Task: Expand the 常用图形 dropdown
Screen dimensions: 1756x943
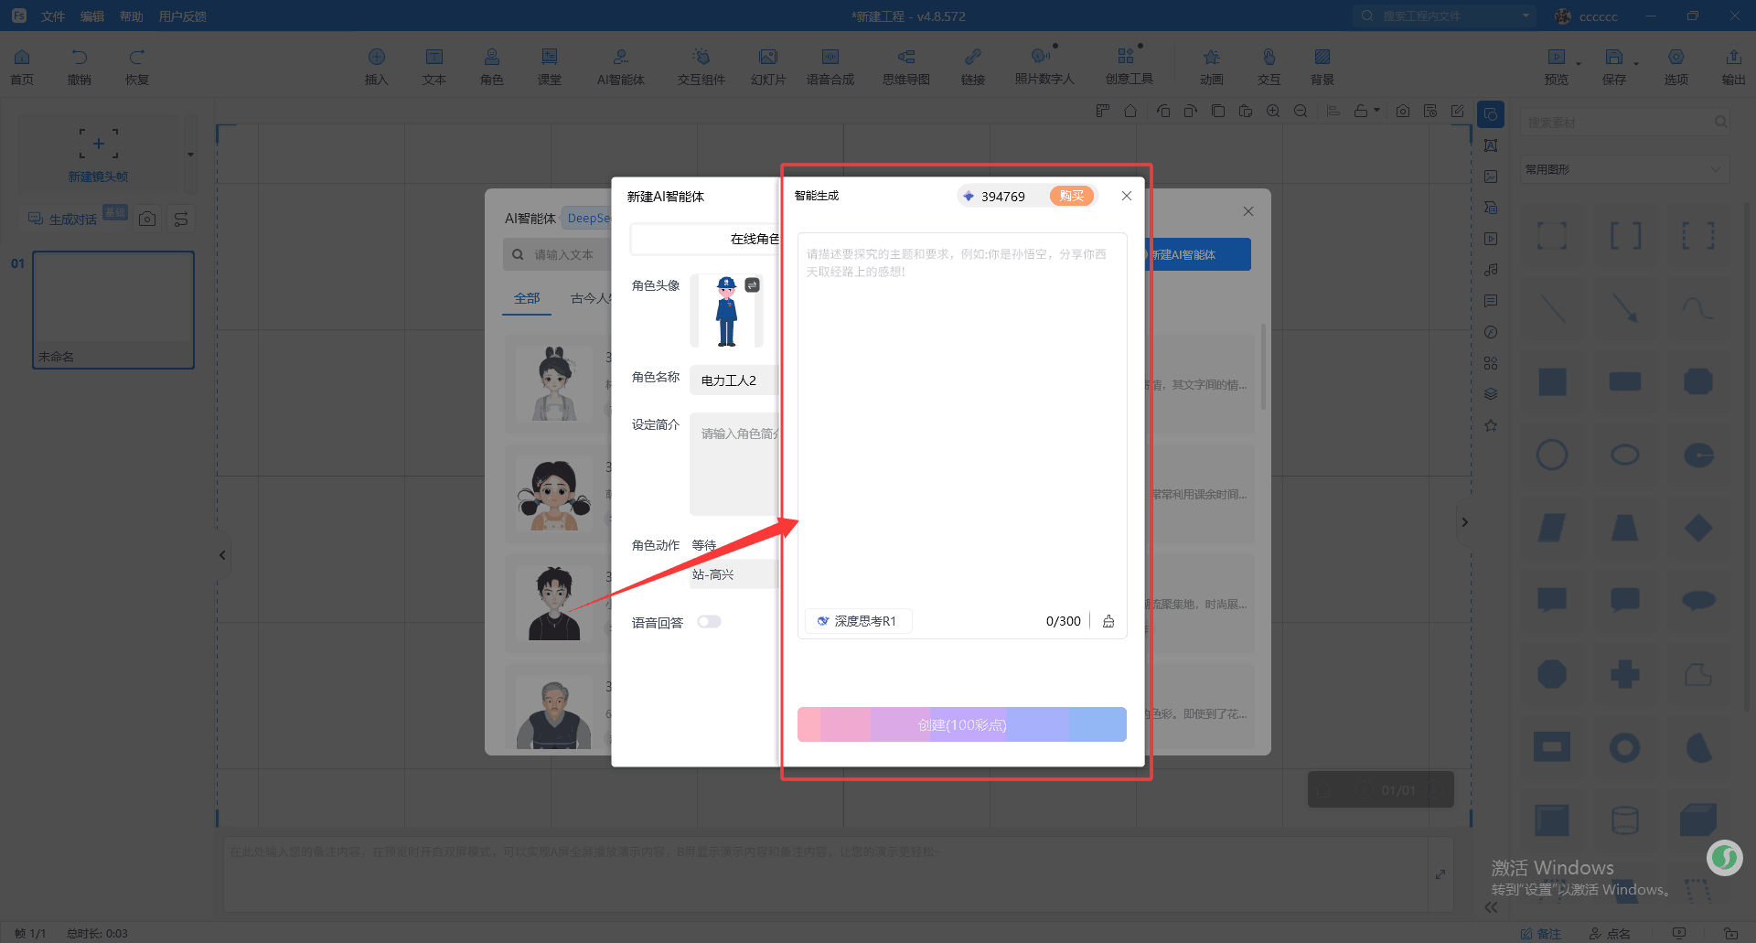Action: pyautogui.click(x=1623, y=169)
